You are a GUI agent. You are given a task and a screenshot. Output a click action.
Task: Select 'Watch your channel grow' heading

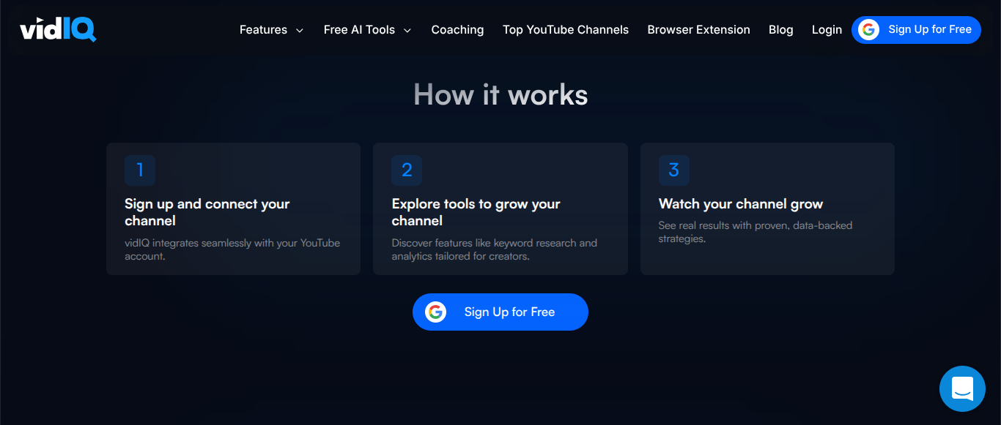(741, 204)
